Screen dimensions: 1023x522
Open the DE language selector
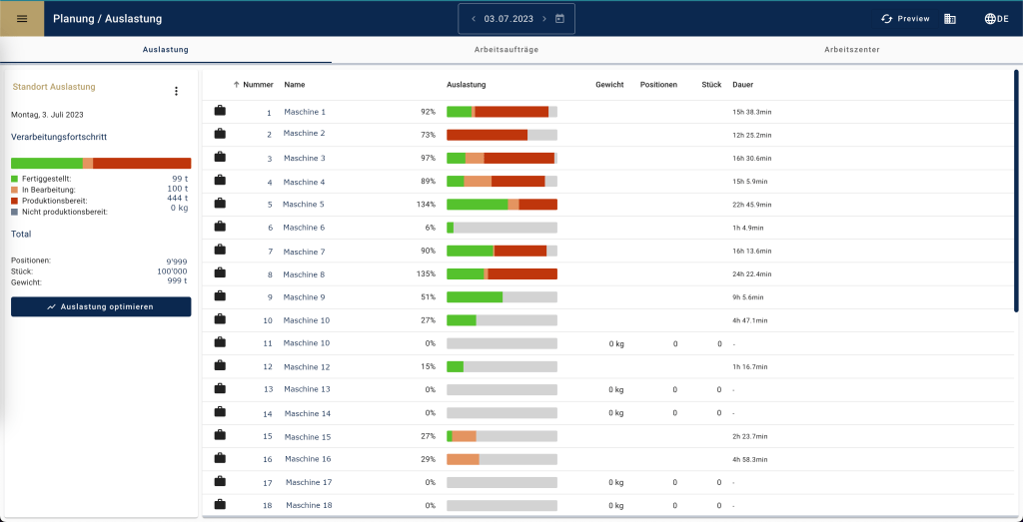click(995, 19)
